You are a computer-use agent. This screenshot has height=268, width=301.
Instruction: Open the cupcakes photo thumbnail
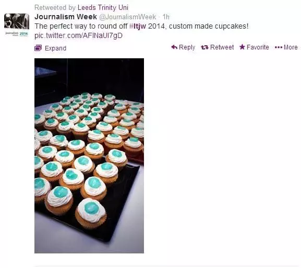point(89,156)
